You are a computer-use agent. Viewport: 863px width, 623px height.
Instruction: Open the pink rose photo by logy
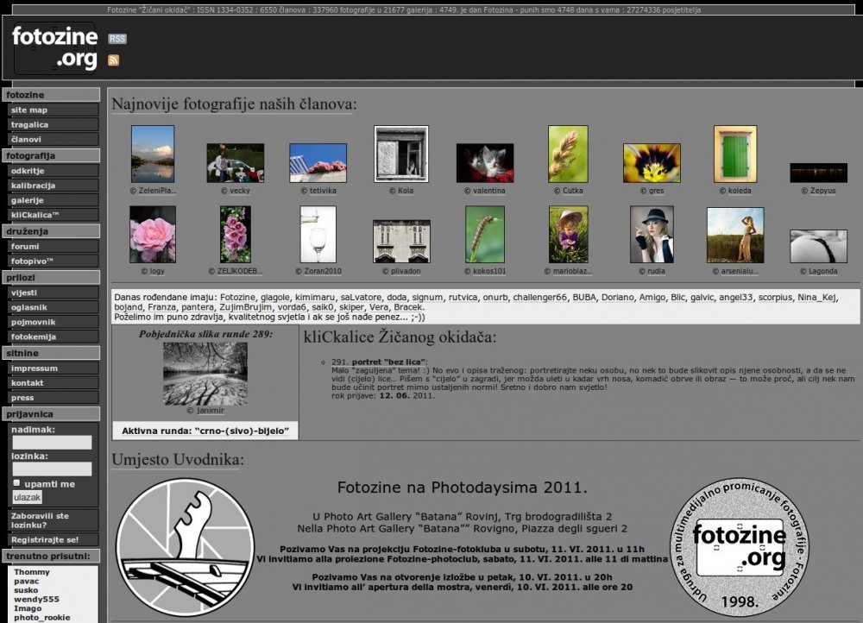pyautogui.click(x=153, y=235)
